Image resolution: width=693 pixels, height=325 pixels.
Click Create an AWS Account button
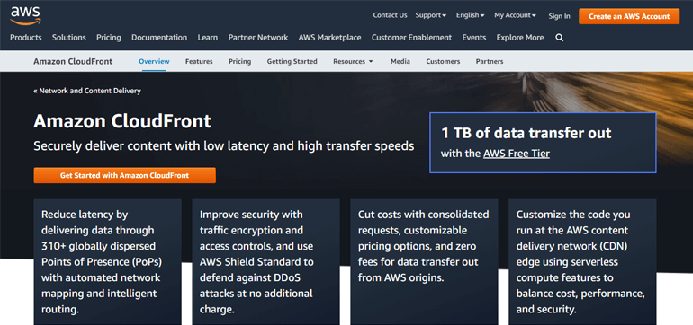(629, 16)
